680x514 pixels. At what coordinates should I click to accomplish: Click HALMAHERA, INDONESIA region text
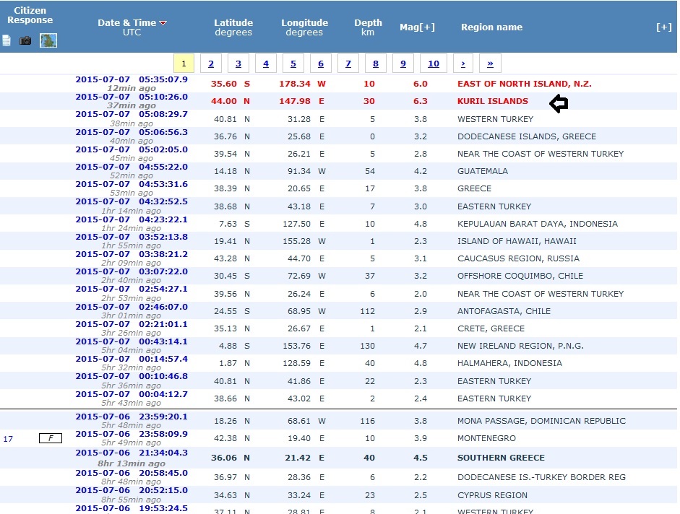(509, 363)
